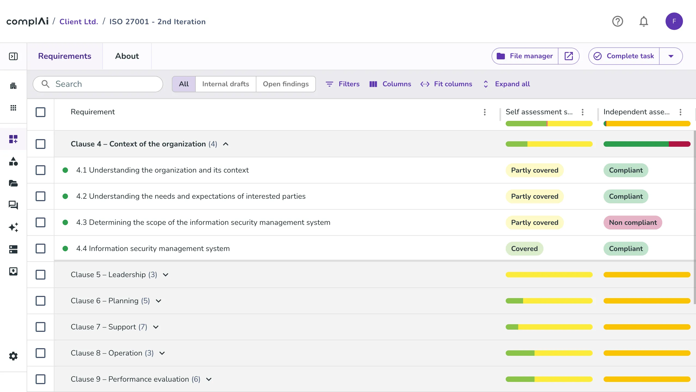Open the dashboard widgets icon in sidebar
Screen dimensions: 696x392
[x=13, y=139]
